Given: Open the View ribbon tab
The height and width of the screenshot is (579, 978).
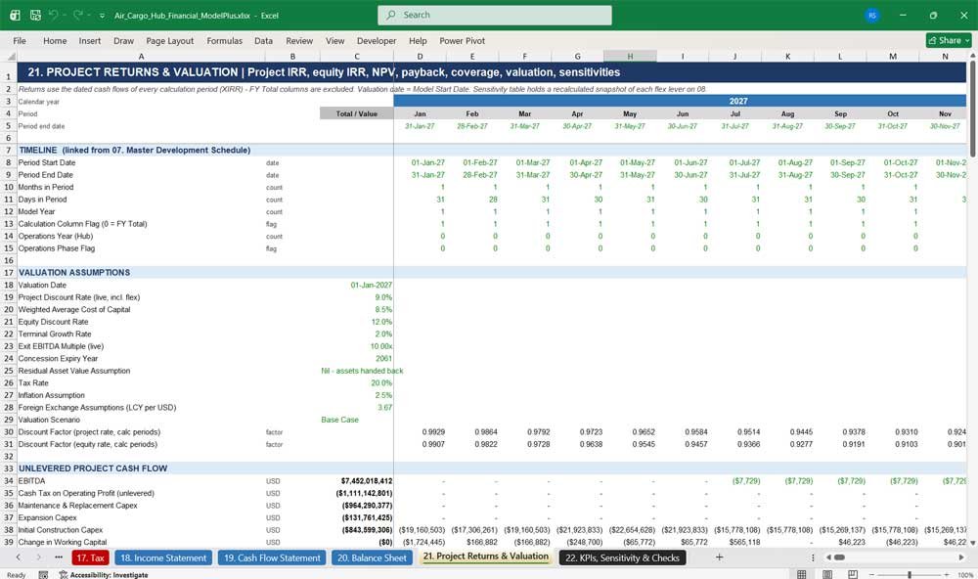Looking at the screenshot, I should 334,40.
